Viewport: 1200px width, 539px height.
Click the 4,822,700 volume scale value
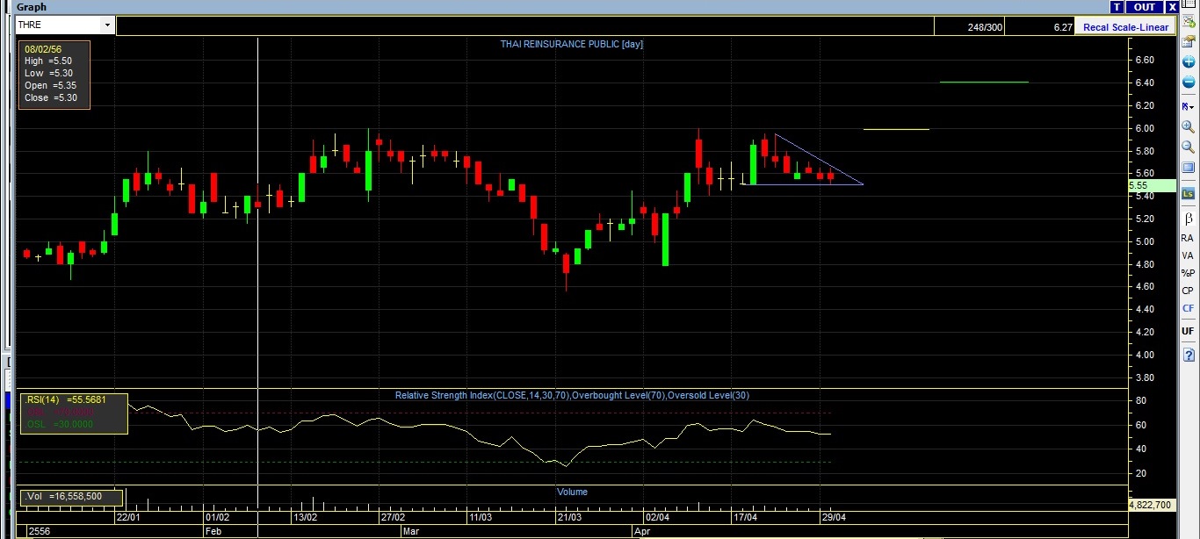point(1150,506)
